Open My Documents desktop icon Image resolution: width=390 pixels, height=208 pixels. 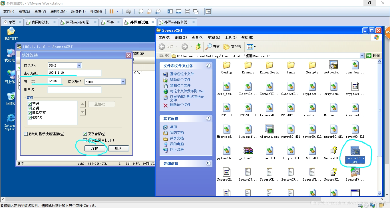(x=11, y=34)
